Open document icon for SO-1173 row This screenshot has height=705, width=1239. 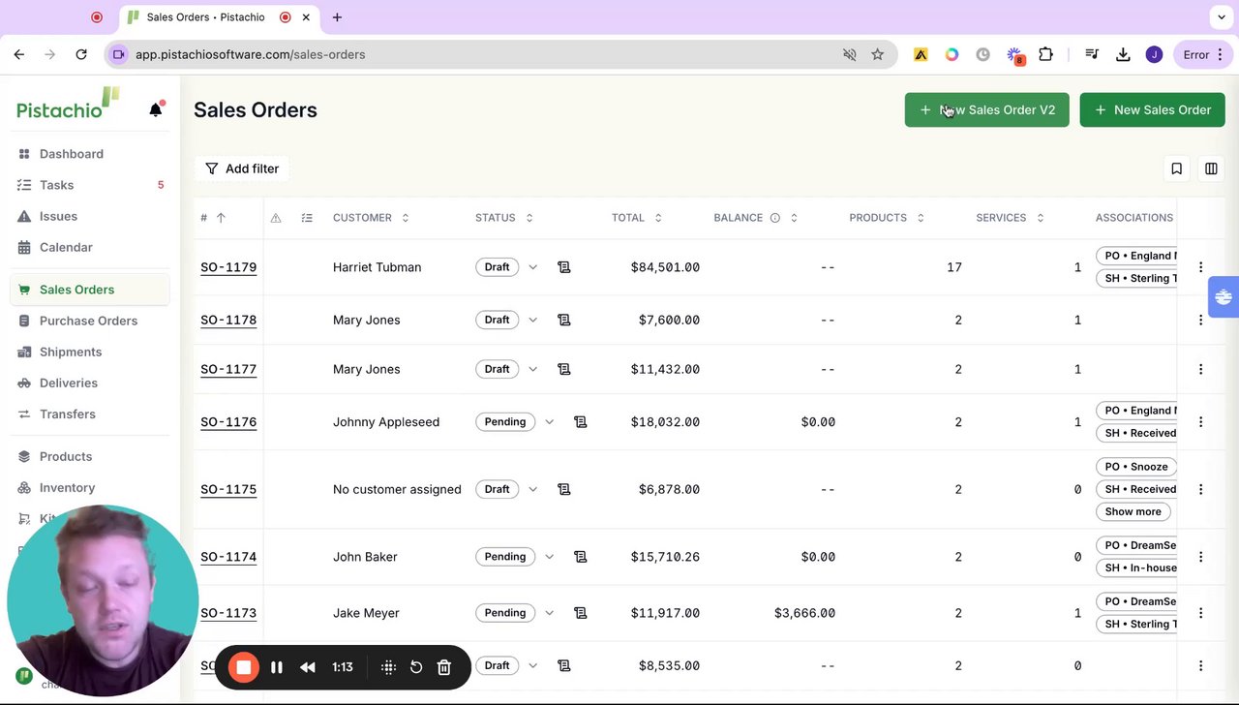coord(581,613)
